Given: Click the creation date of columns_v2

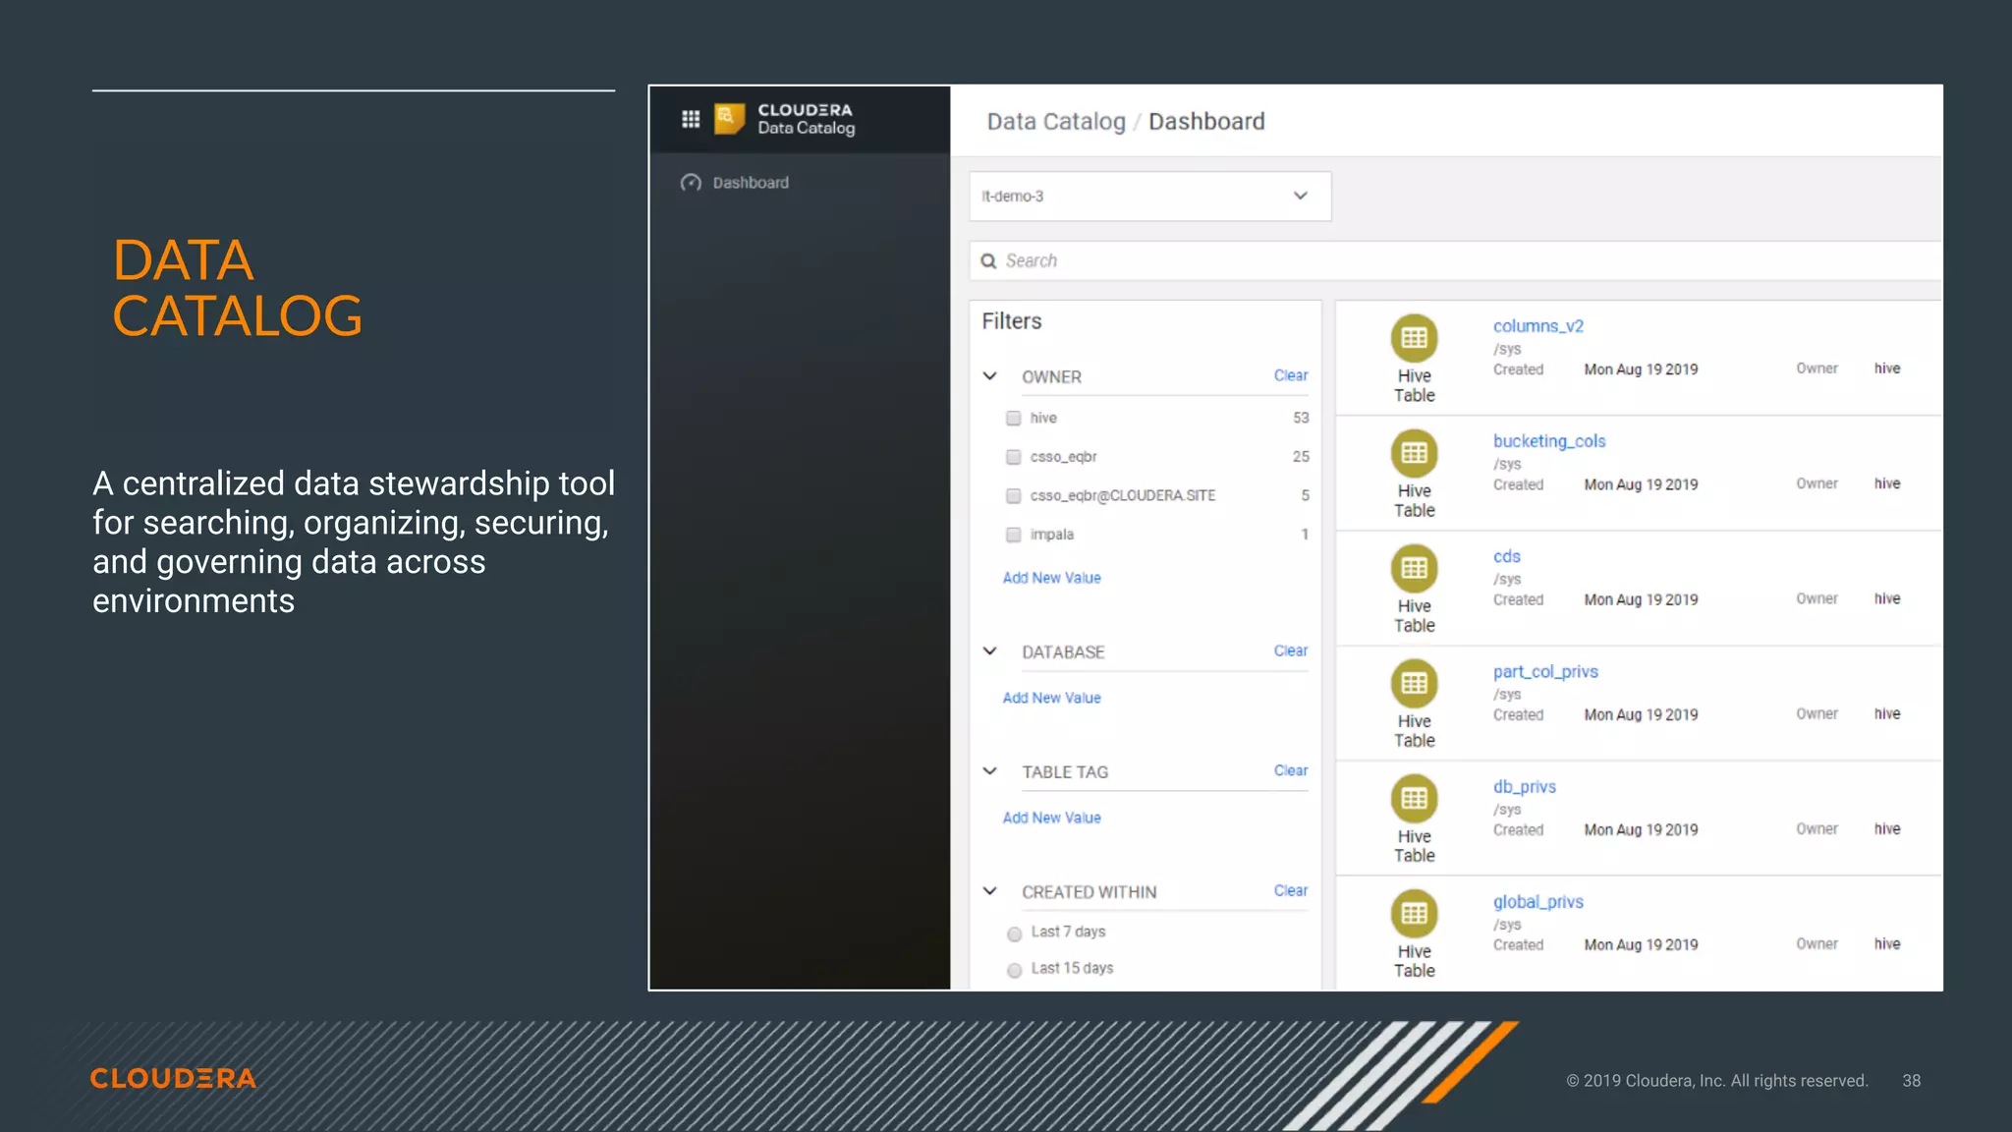Looking at the screenshot, I should [1641, 369].
